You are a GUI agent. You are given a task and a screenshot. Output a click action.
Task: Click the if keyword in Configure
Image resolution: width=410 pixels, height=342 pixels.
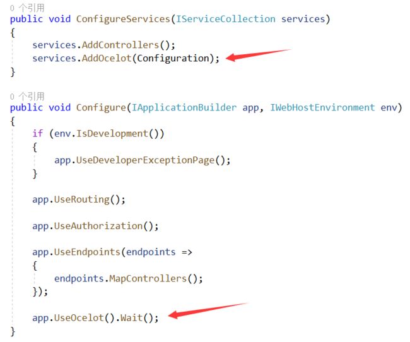38,133
